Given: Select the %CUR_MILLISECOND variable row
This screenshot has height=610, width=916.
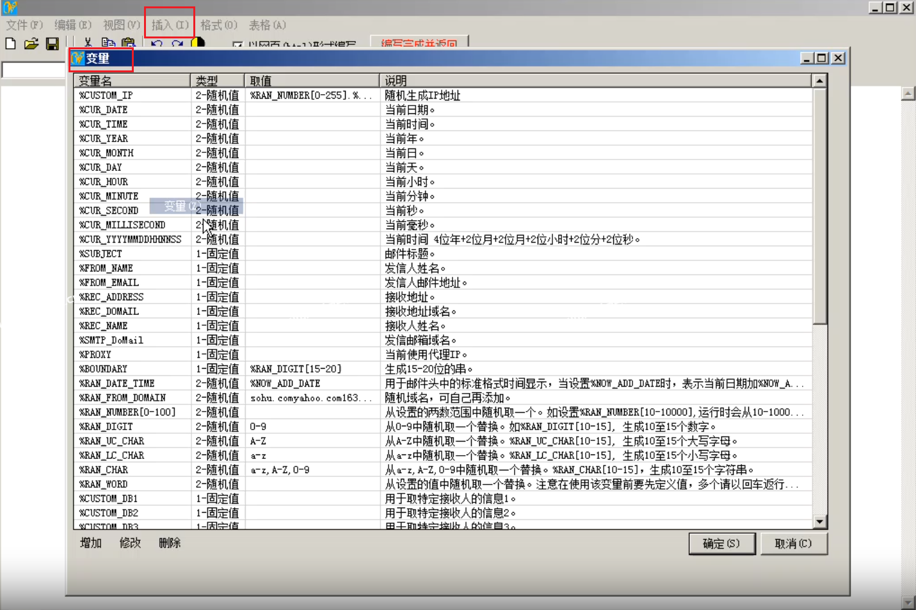Looking at the screenshot, I should pos(443,225).
